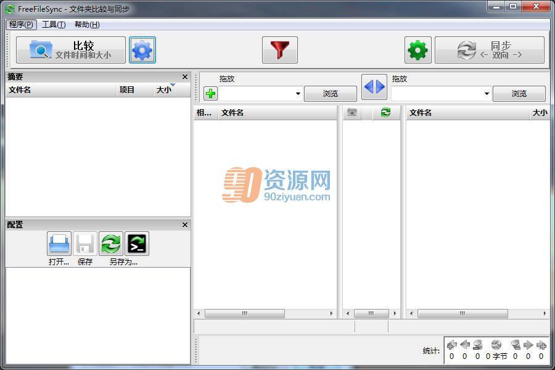Screen dimensions: 555x370
Task: Browse for the right folder with 浏览
Action: click(519, 94)
